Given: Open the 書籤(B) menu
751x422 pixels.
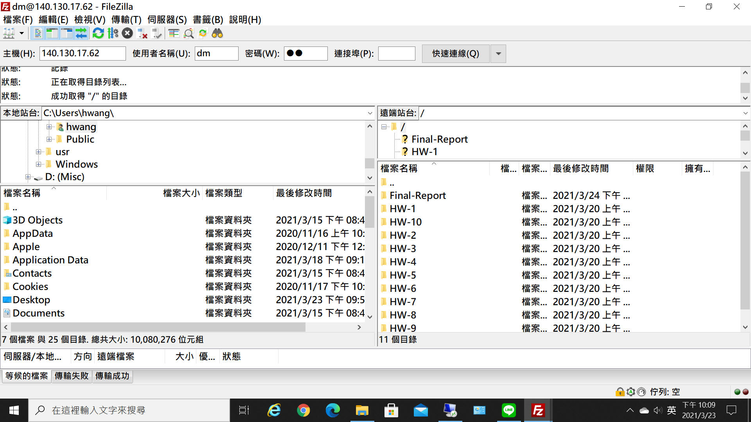Looking at the screenshot, I should pyautogui.click(x=208, y=20).
